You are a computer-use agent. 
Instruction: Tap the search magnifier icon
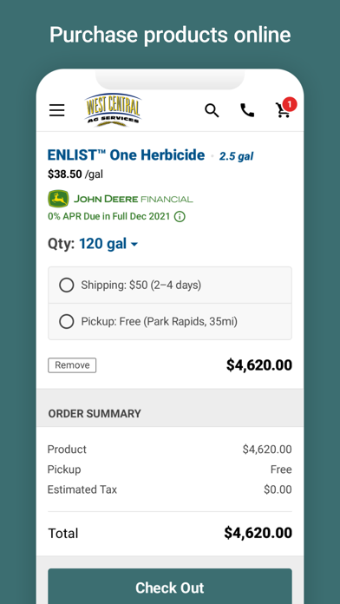pyautogui.click(x=212, y=110)
